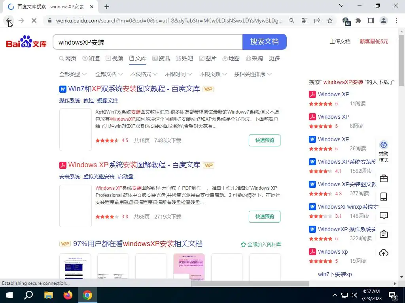The height and width of the screenshot is (303, 405).
Task: Open the Win7和XP双系统安装图文教程 result
Action: [x=134, y=89]
